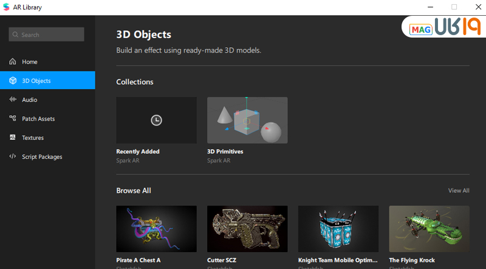Select the Pirate A Chest A model
Viewport: 486px width, 269px height.
tap(156, 228)
